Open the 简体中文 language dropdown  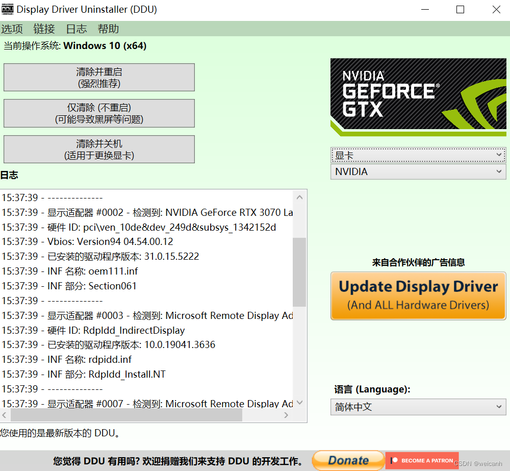pos(418,407)
